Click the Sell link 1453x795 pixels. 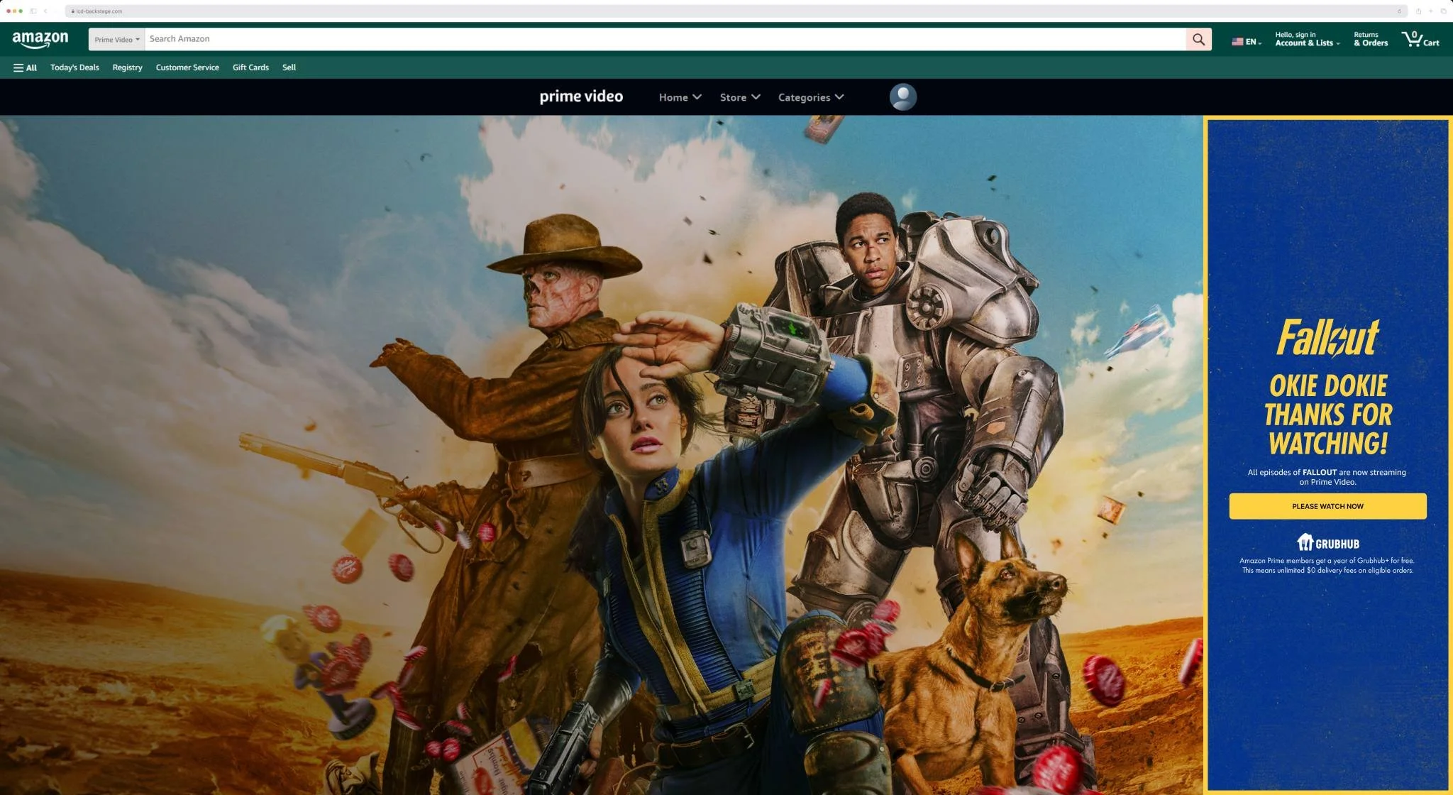coord(289,68)
